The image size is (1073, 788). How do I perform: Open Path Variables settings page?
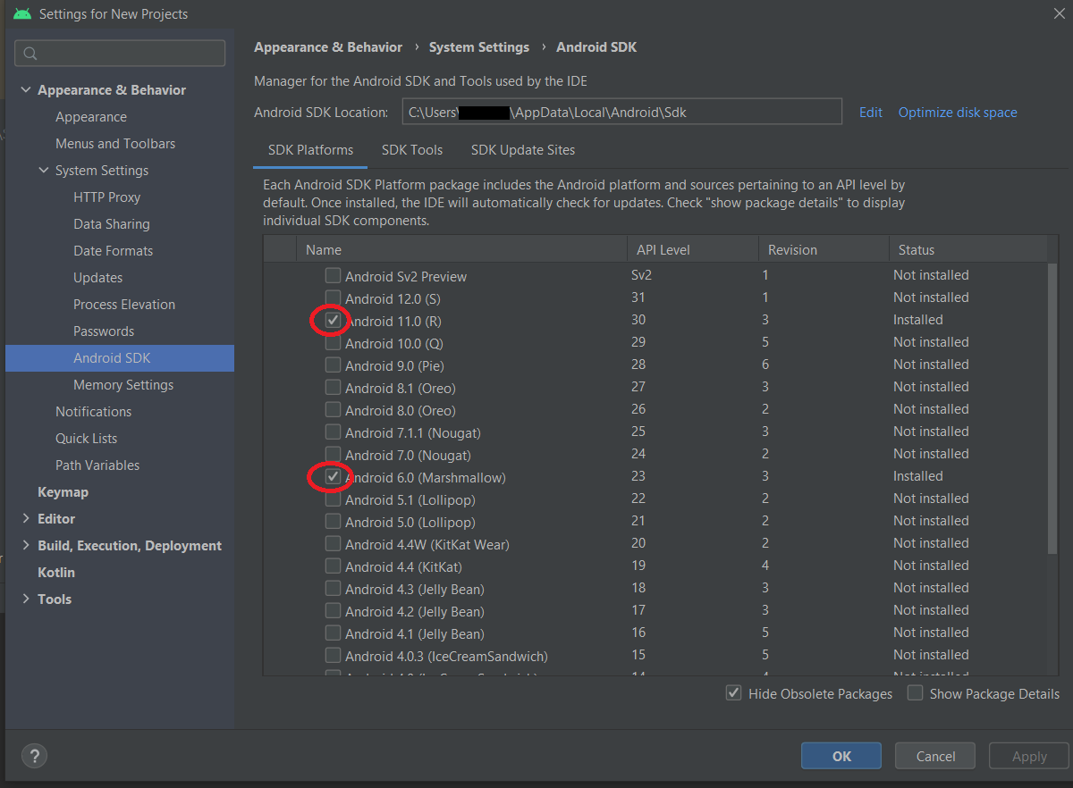pyautogui.click(x=97, y=465)
